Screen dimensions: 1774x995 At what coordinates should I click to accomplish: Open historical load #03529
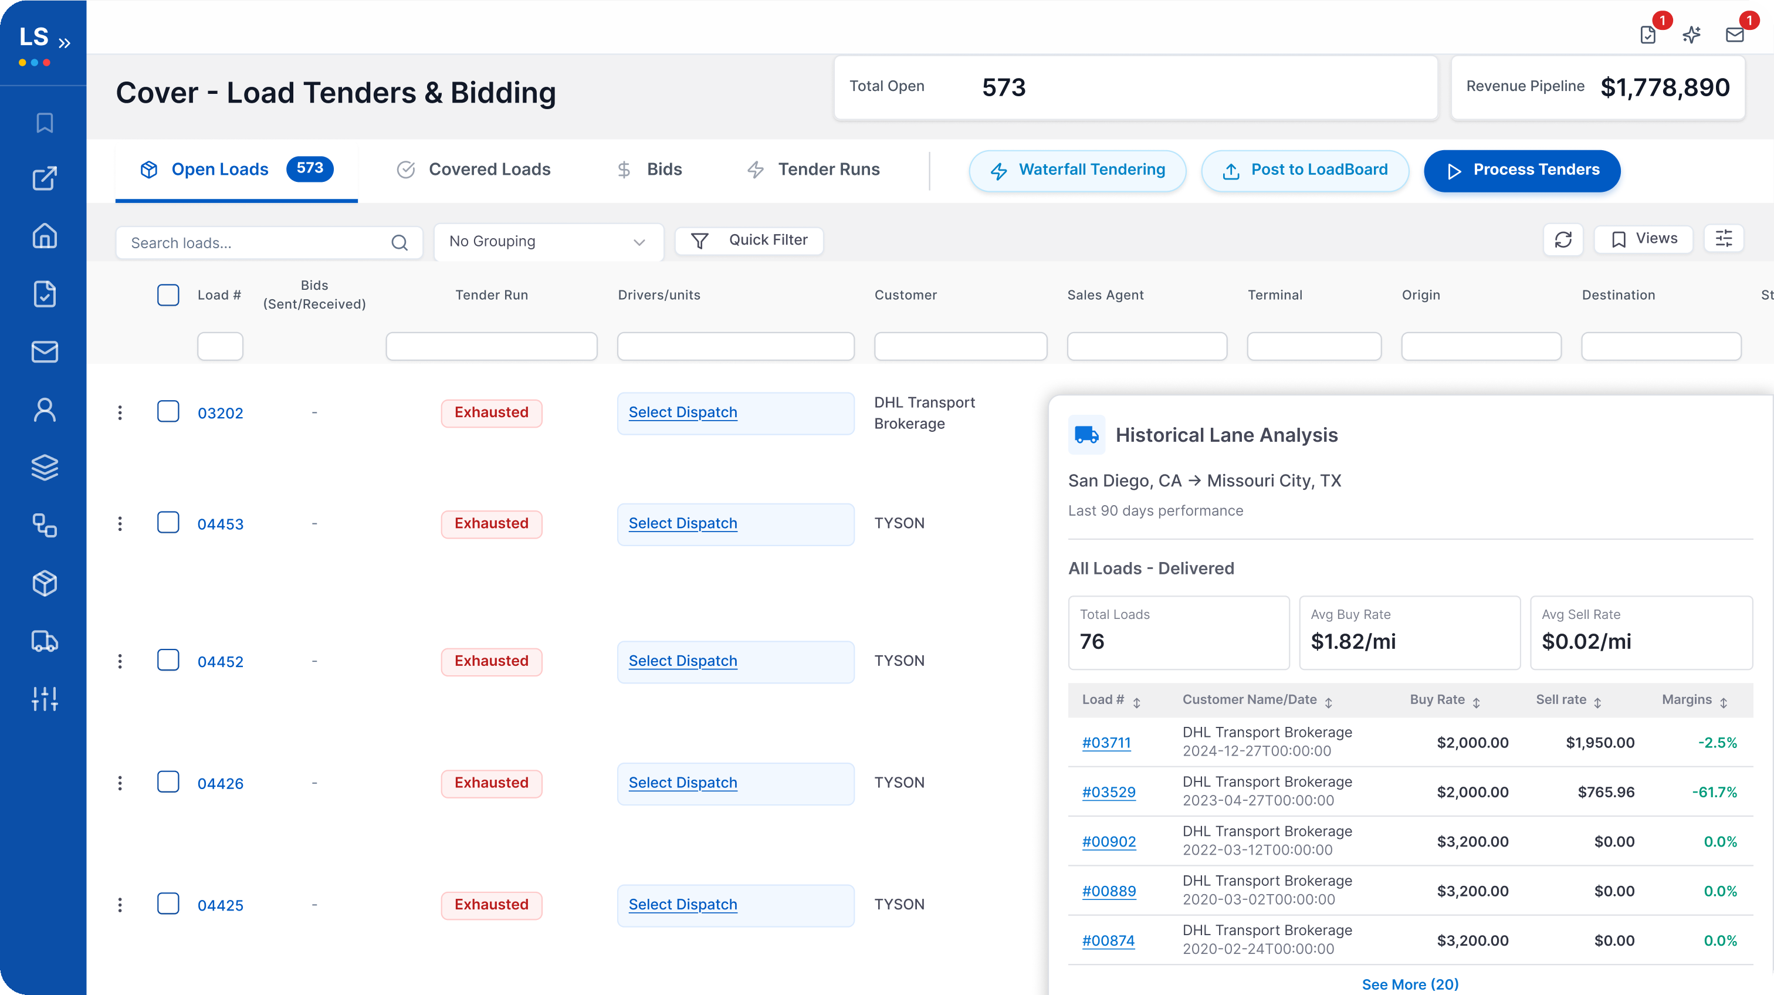click(x=1108, y=792)
